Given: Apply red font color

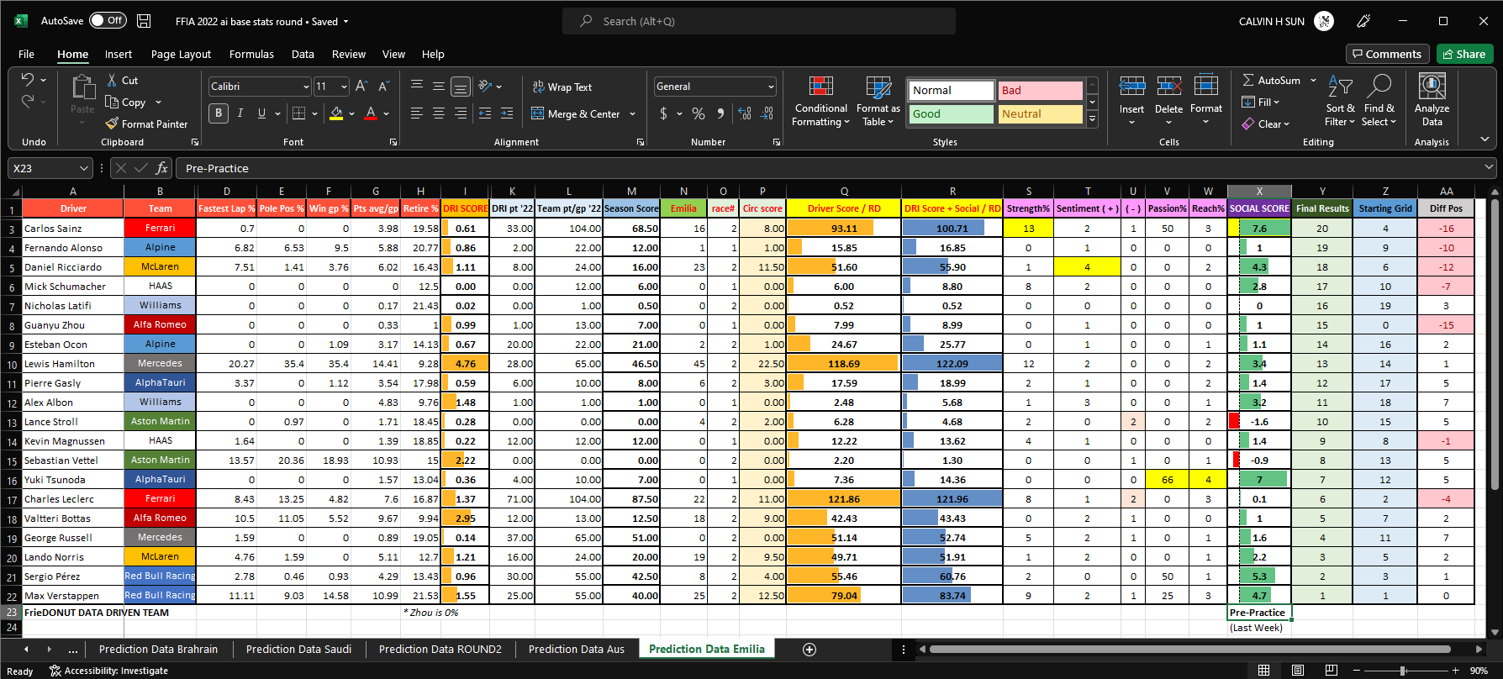Looking at the screenshot, I should [x=371, y=113].
